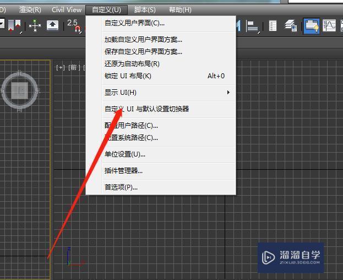Viewport: 343px width, 280px height.
Task: Click the ViewCube in left viewport
Action: [20, 90]
